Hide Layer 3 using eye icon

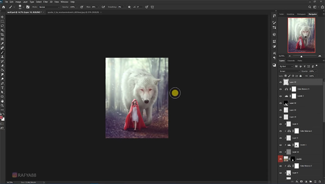pos(281,138)
